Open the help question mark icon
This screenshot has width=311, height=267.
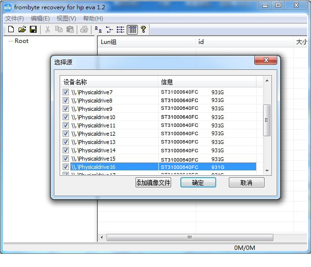pyautogui.click(x=143, y=29)
